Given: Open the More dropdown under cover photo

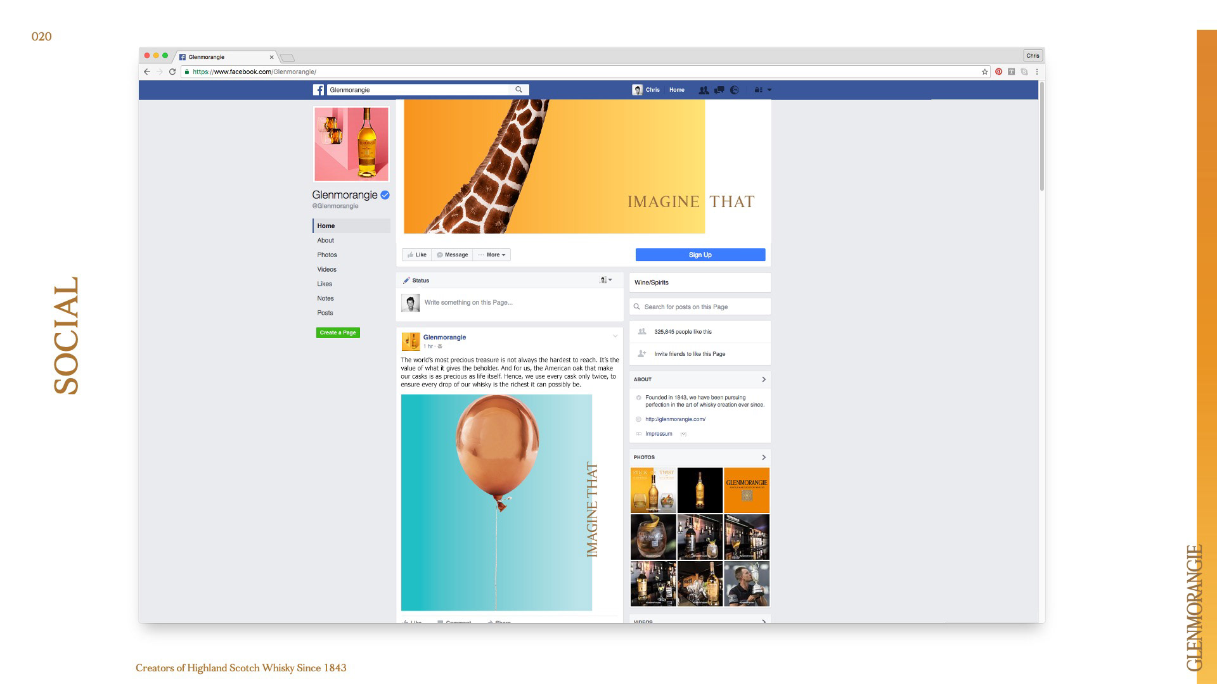Looking at the screenshot, I should (492, 255).
